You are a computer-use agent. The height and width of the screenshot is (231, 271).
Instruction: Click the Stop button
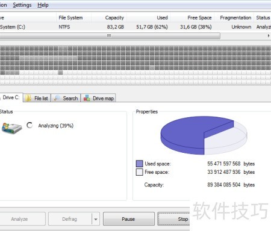pyautogui.click(x=174, y=219)
